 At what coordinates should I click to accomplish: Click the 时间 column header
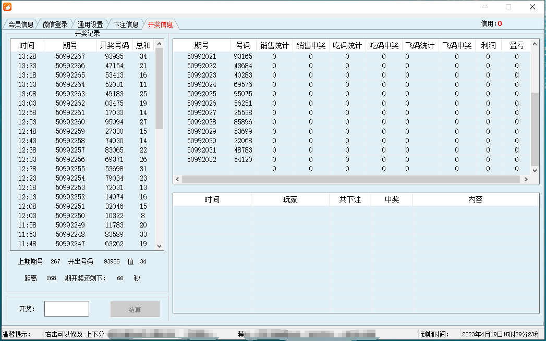27,45
